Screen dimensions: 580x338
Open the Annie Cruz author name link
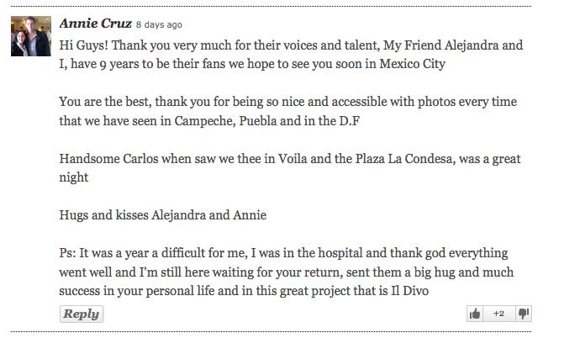[x=96, y=24]
